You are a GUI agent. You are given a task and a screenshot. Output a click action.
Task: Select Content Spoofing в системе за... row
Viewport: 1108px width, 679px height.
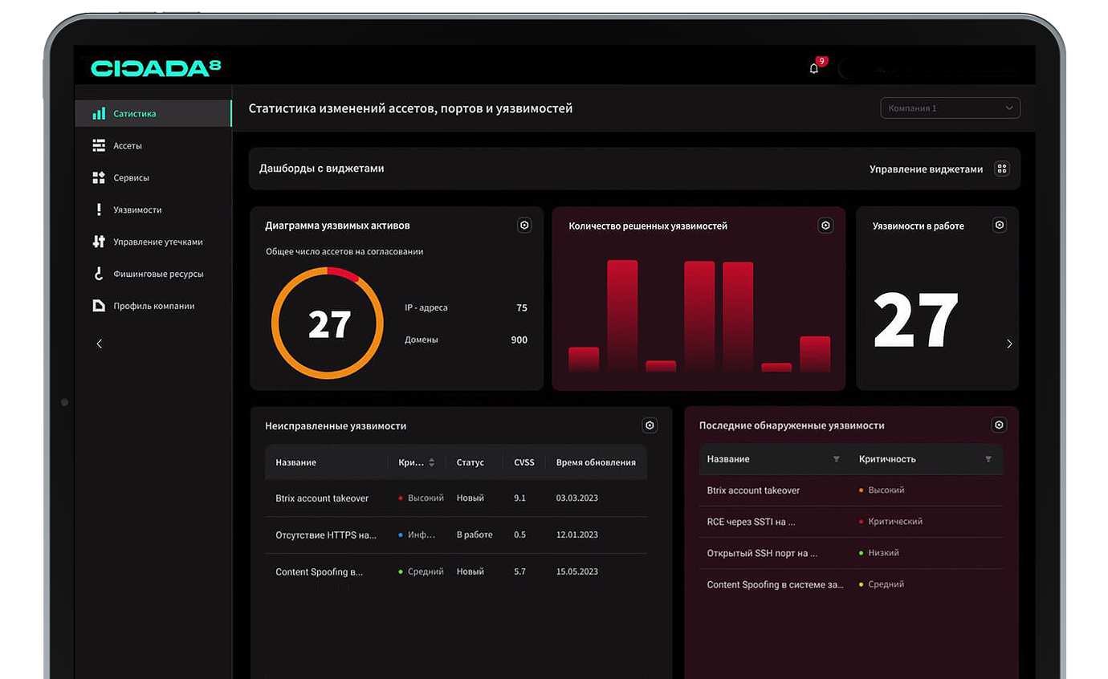pyautogui.click(x=850, y=584)
